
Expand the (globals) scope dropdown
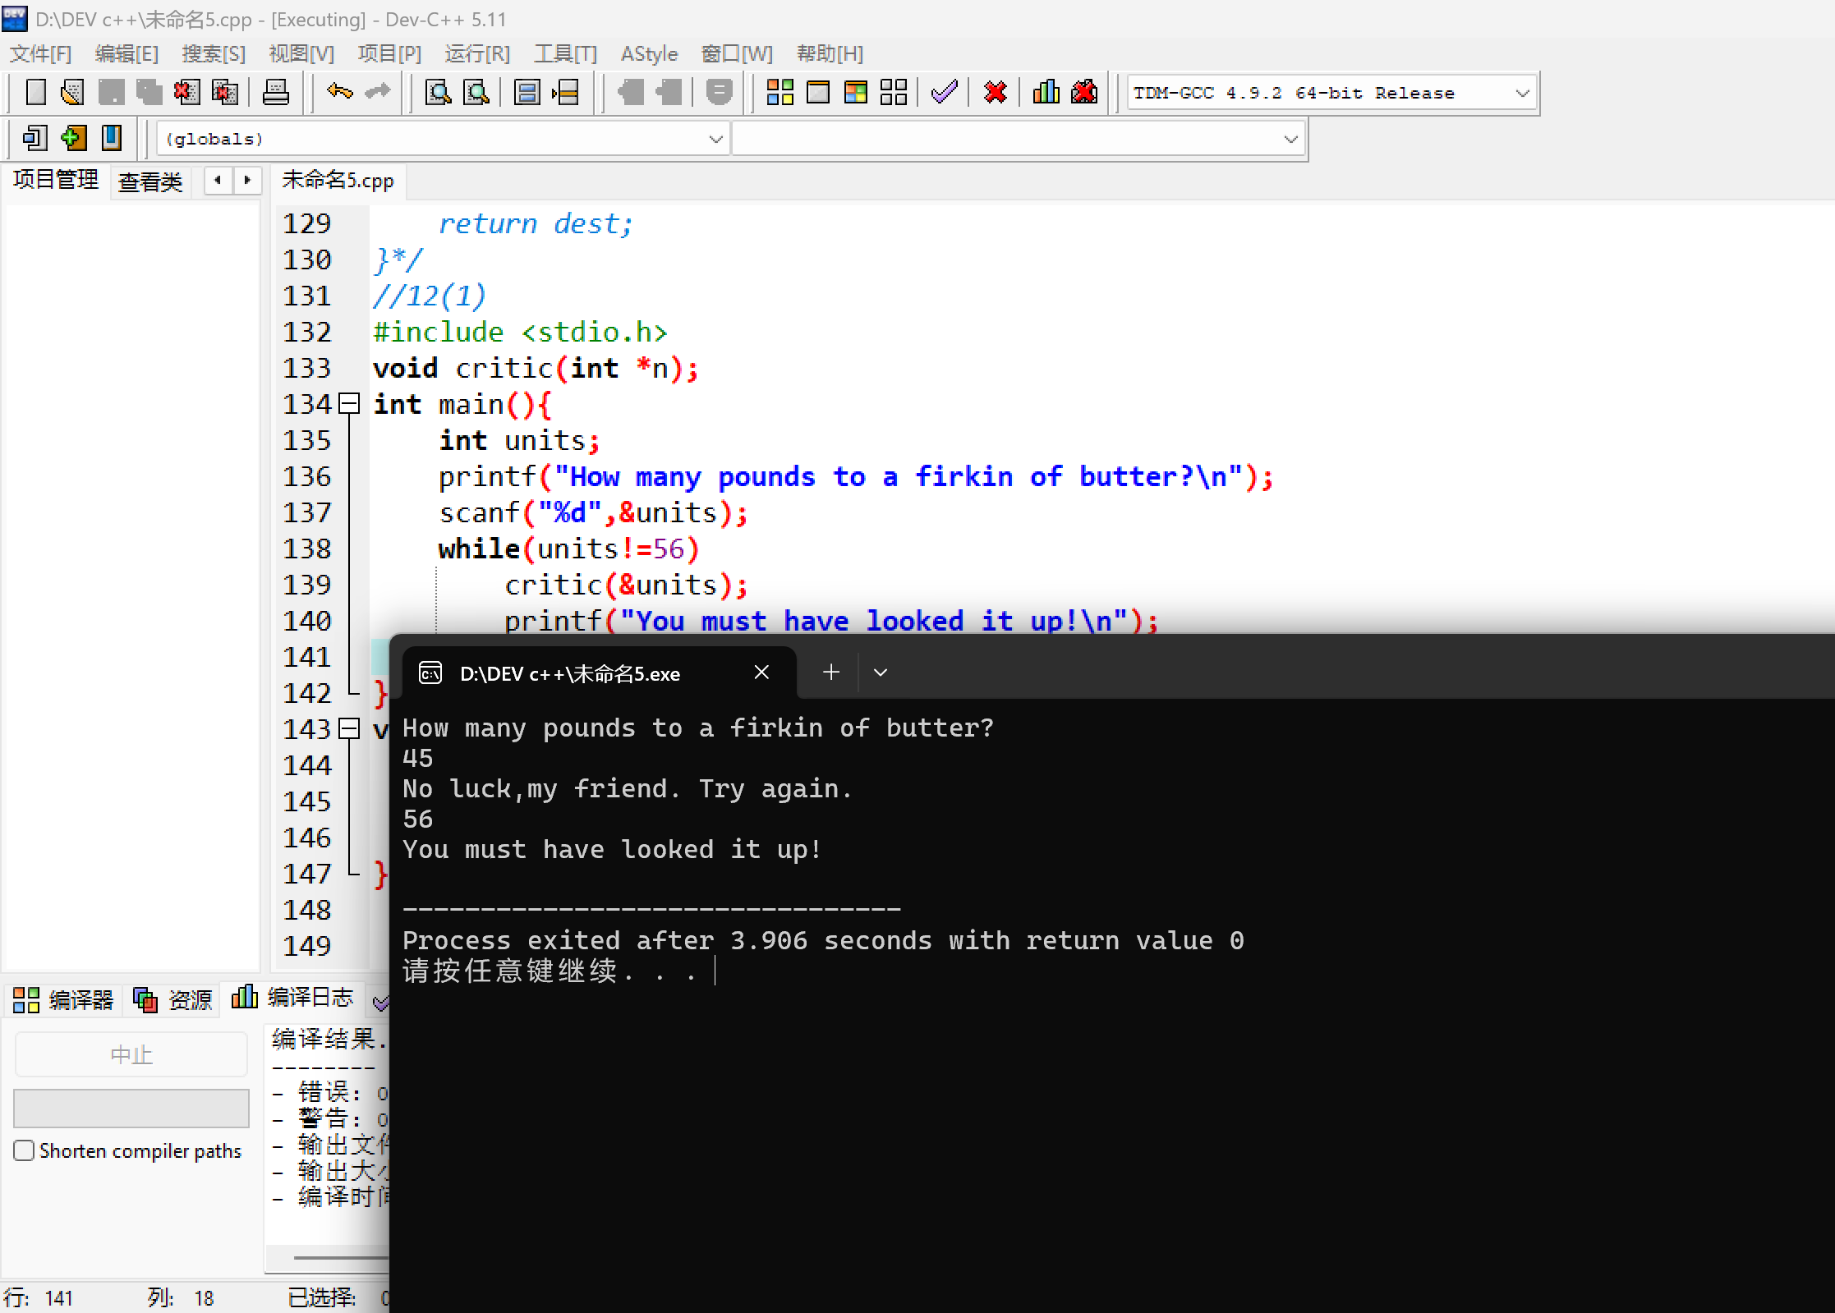(715, 139)
